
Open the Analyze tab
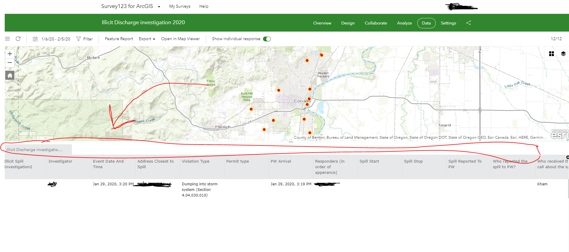tap(404, 23)
